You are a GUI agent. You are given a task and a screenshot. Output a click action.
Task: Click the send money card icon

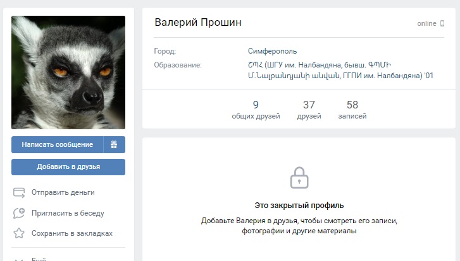(x=19, y=193)
